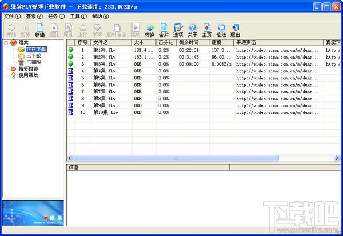Click hourglass waiting icon for 第4集.flv
343x236 pixels.
pos(71,71)
